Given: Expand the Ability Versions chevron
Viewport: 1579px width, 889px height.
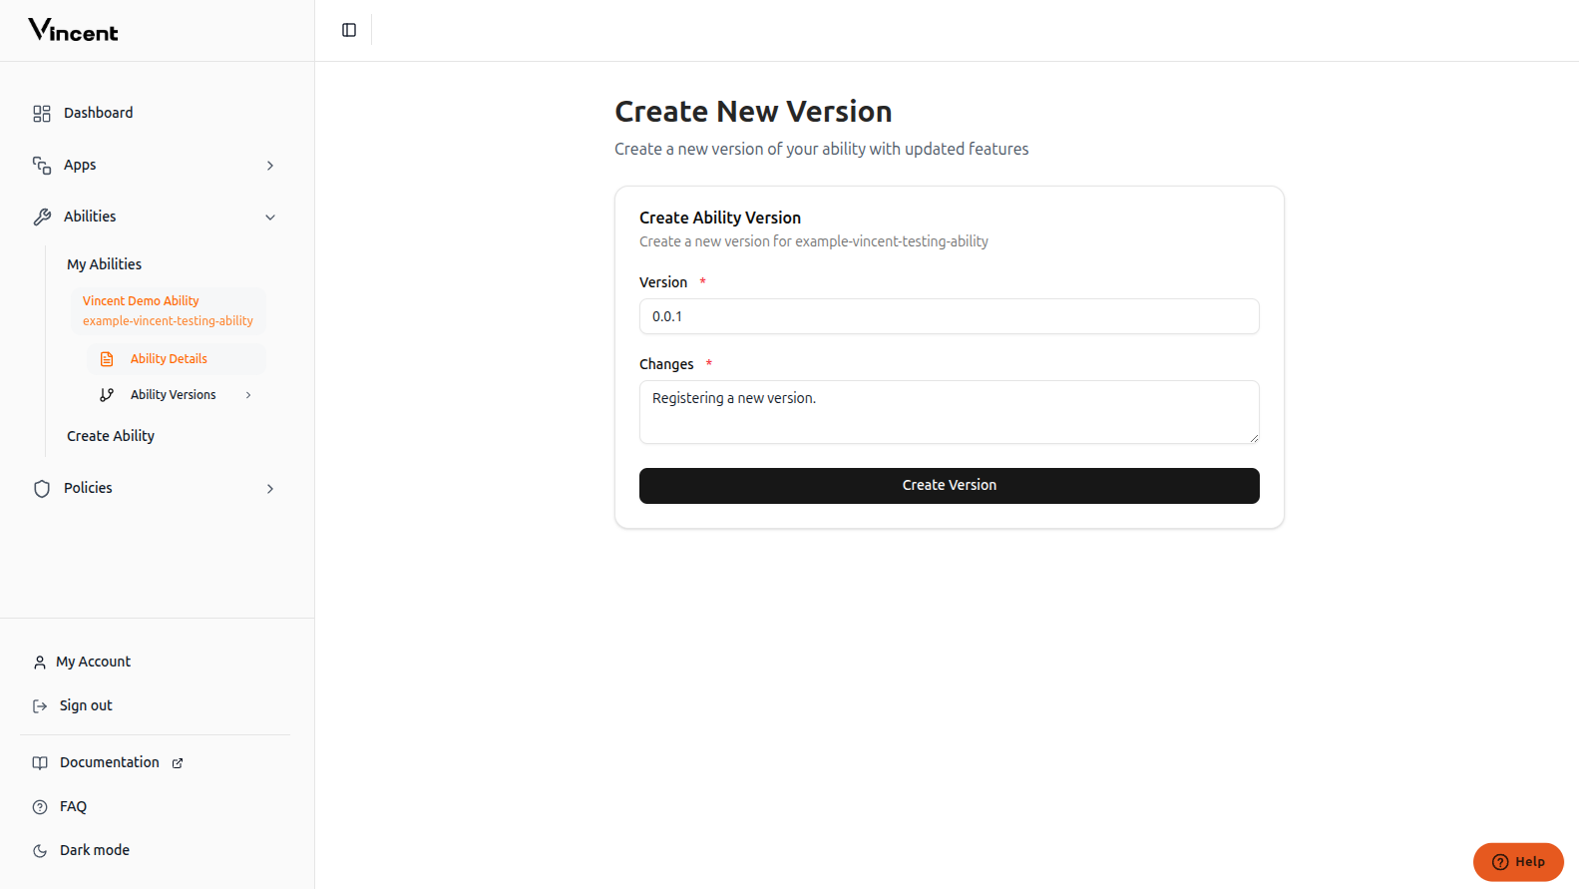Looking at the screenshot, I should coord(248,395).
